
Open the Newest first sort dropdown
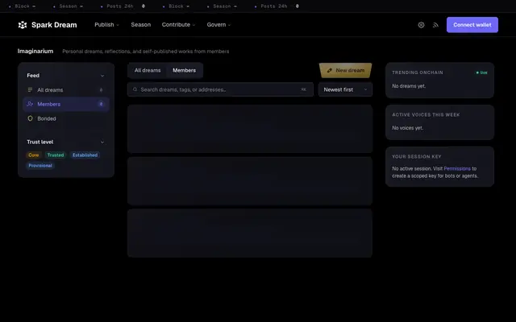(x=345, y=89)
